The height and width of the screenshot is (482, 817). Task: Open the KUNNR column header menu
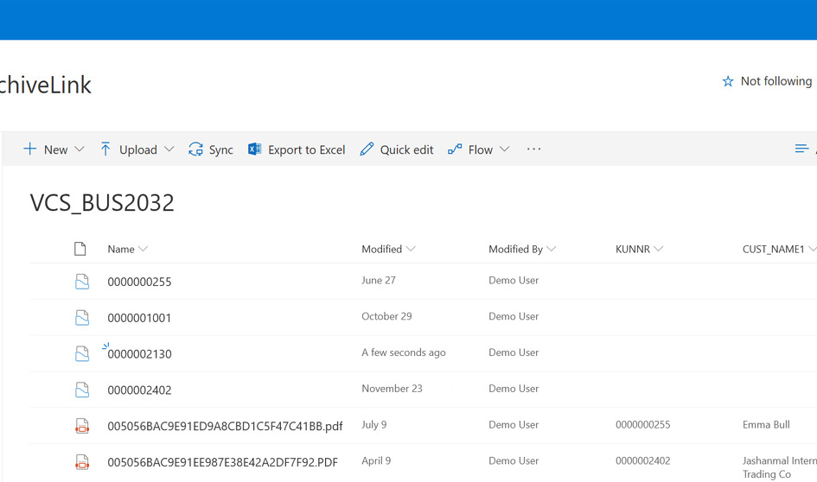tap(639, 249)
